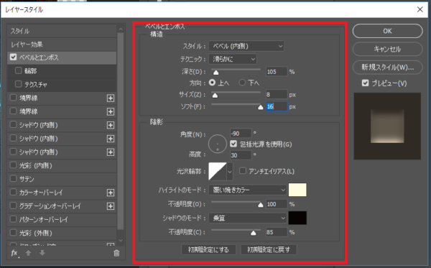Enable the 輪郭 checkbox
This screenshot has width=431, height=268.
(19, 70)
